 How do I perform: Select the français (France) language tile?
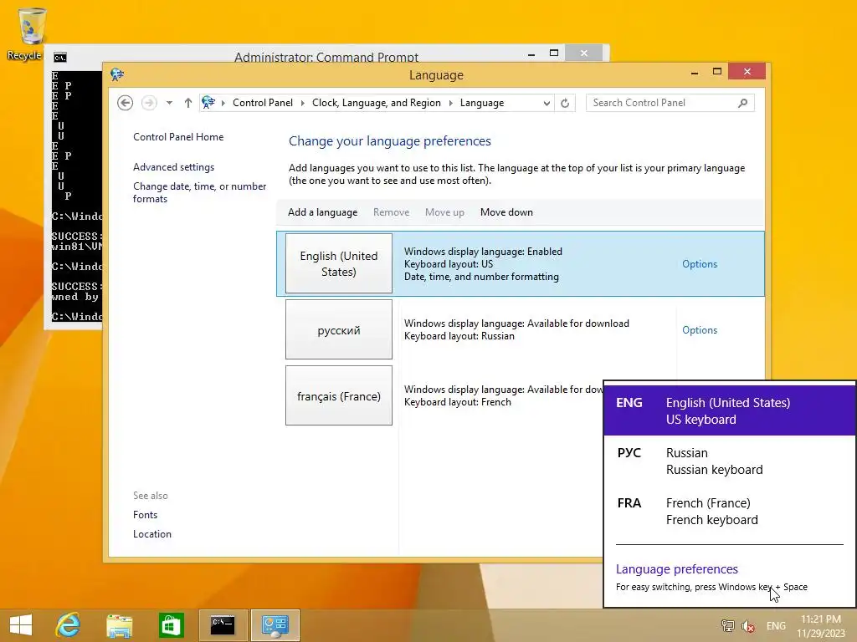coord(339,395)
